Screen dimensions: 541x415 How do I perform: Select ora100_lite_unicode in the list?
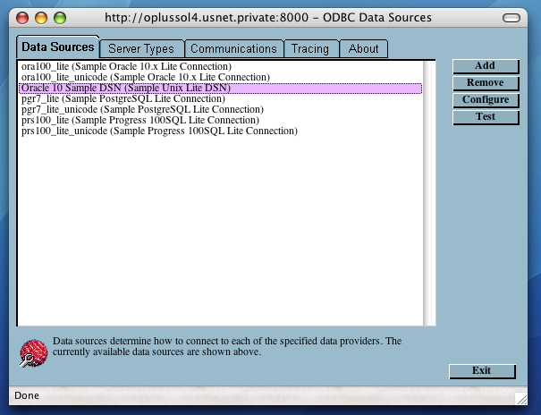click(145, 78)
